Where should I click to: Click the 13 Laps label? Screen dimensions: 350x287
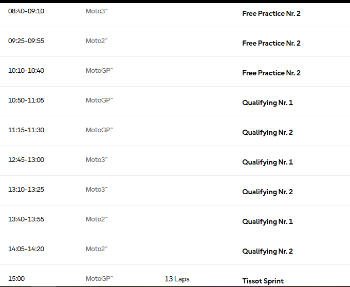pos(177,279)
